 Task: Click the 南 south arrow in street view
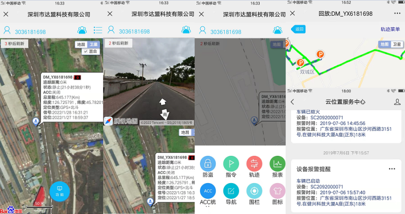(x=165, y=114)
